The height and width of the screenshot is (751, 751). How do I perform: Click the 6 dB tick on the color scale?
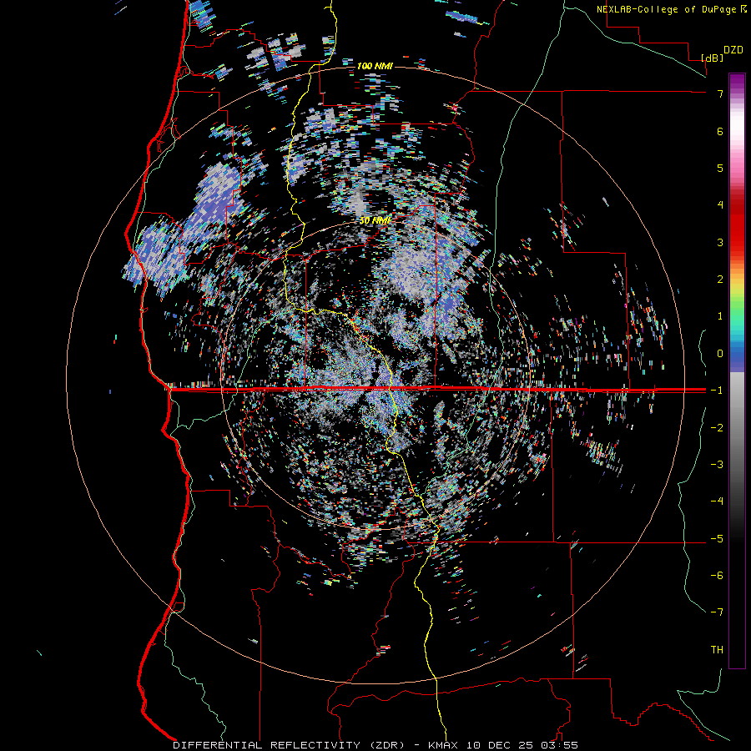[720, 131]
